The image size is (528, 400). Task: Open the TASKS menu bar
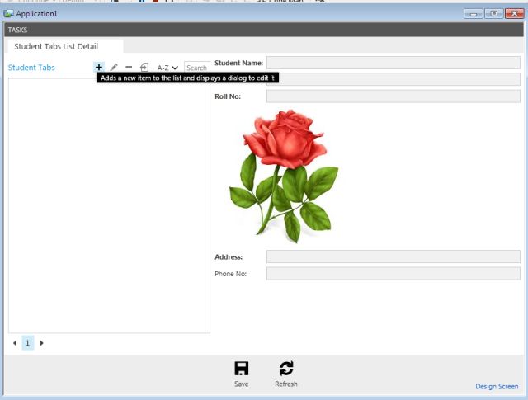pos(17,30)
